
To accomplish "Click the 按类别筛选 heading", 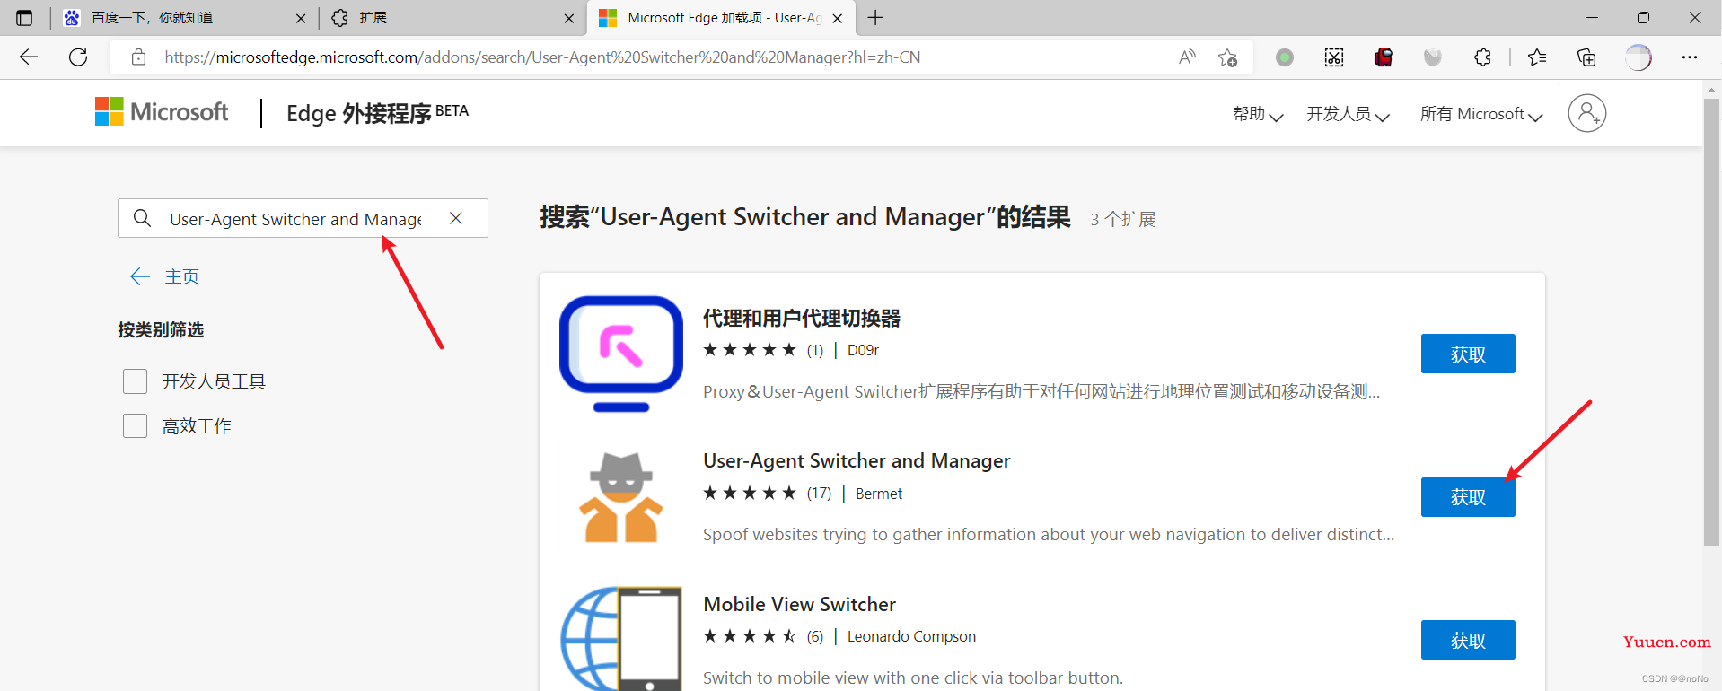I will pos(161,329).
